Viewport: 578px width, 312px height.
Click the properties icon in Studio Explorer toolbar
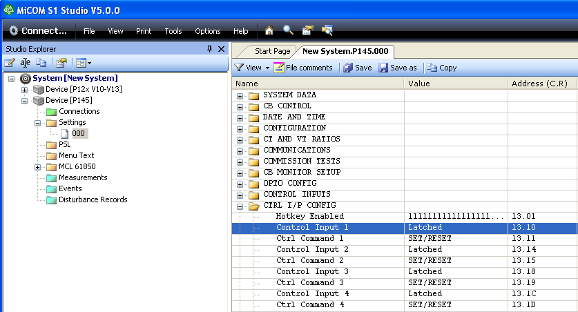pyautogui.click(x=61, y=63)
